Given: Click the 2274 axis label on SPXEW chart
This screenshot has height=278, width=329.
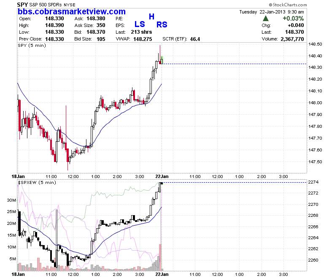Looking at the screenshot, I should coord(313,182).
